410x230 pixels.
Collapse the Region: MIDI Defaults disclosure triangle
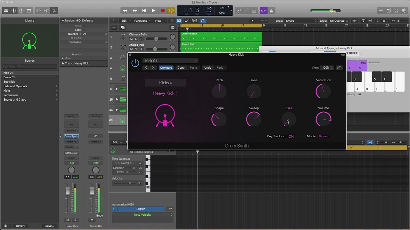coord(63,20)
